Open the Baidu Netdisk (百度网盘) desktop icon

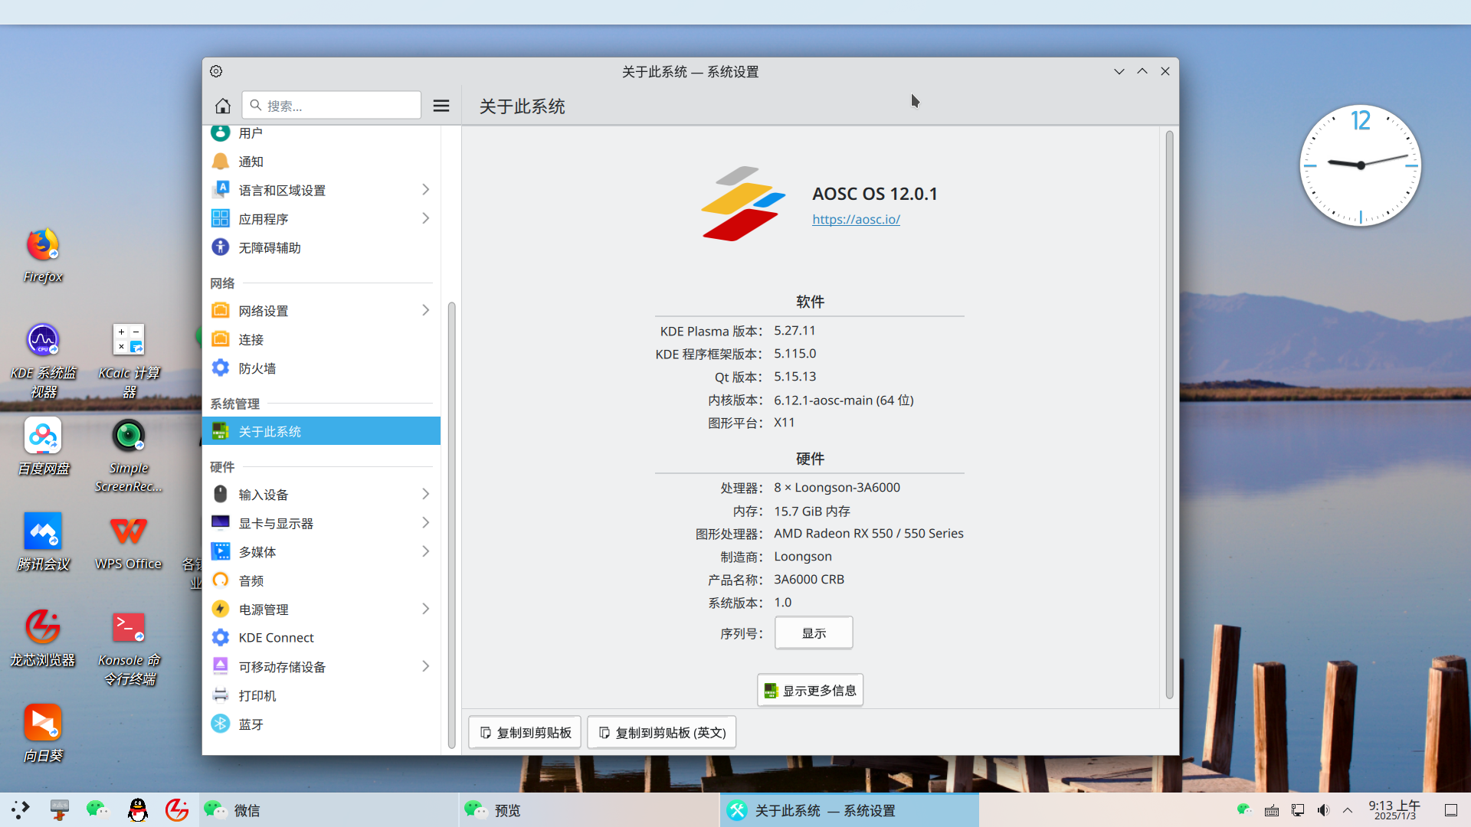pos(43,446)
